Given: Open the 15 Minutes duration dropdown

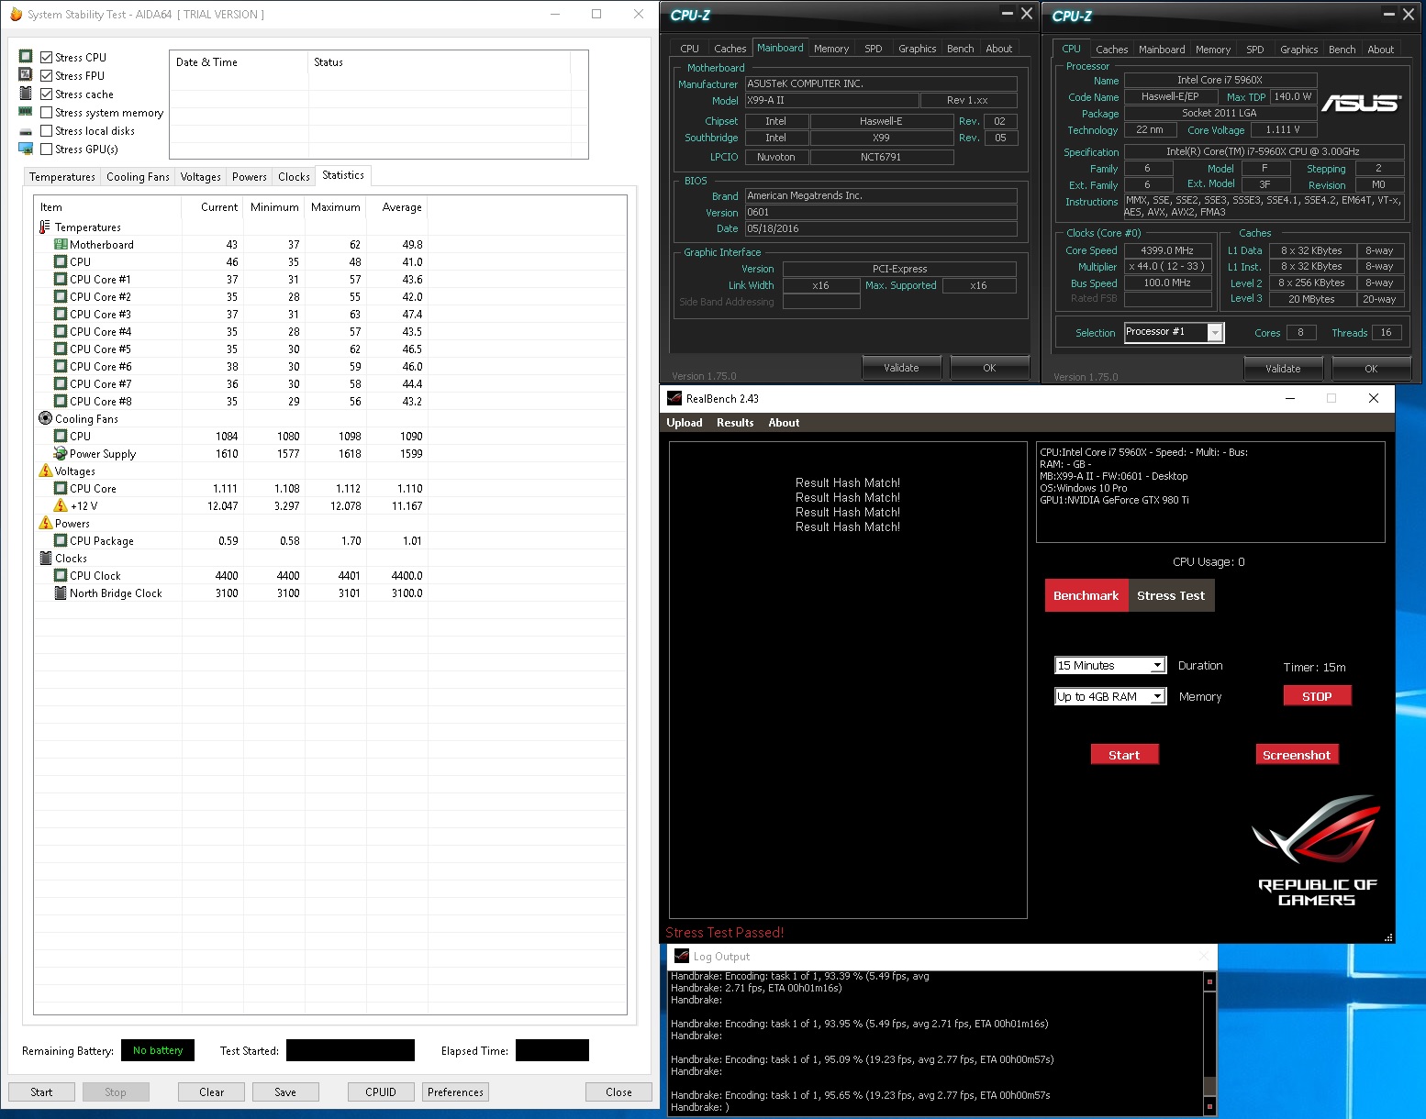Looking at the screenshot, I should [x=1110, y=665].
